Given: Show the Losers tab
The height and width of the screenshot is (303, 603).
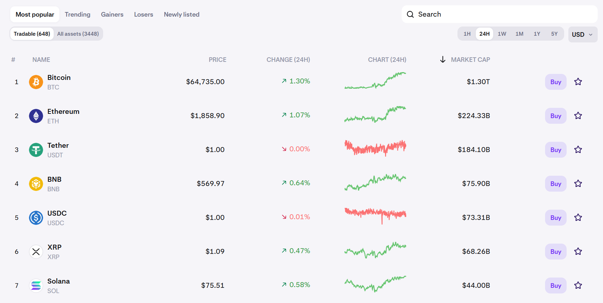Looking at the screenshot, I should (x=143, y=14).
